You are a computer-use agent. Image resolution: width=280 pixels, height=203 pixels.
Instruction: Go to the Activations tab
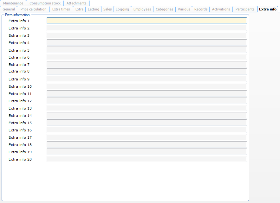(x=221, y=9)
